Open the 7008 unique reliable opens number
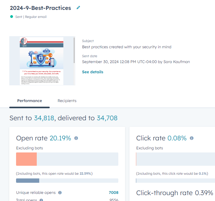Screen dimensions: 215x201 pyautogui.click(x=114, y=193)
